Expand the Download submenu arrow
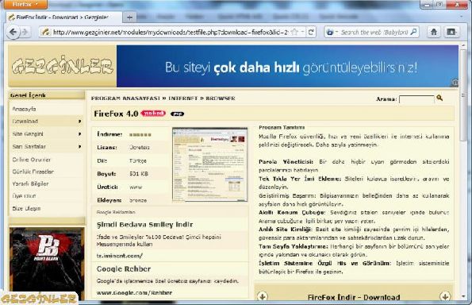 [x=79, y=122]
